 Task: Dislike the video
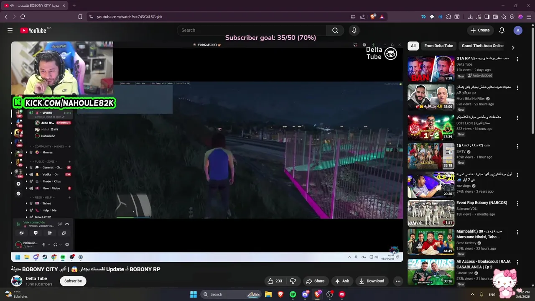(293, 281)
